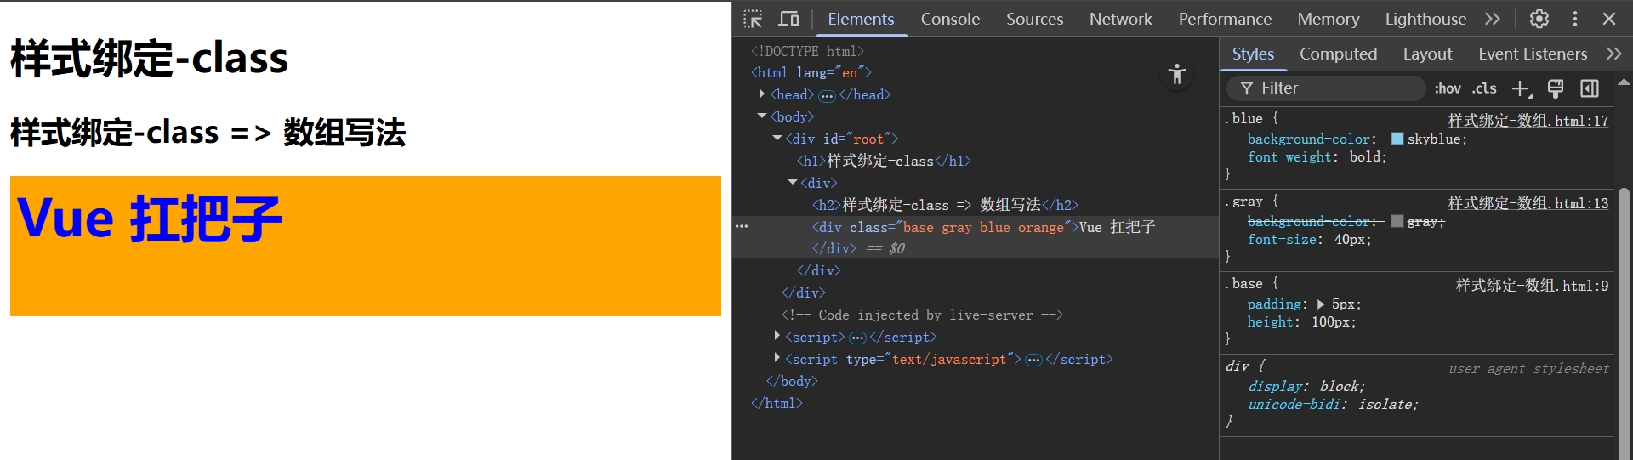1633x460 pixels.
Task: Open source link for .base rule line 9
Action: click(x=1532, y=286)
